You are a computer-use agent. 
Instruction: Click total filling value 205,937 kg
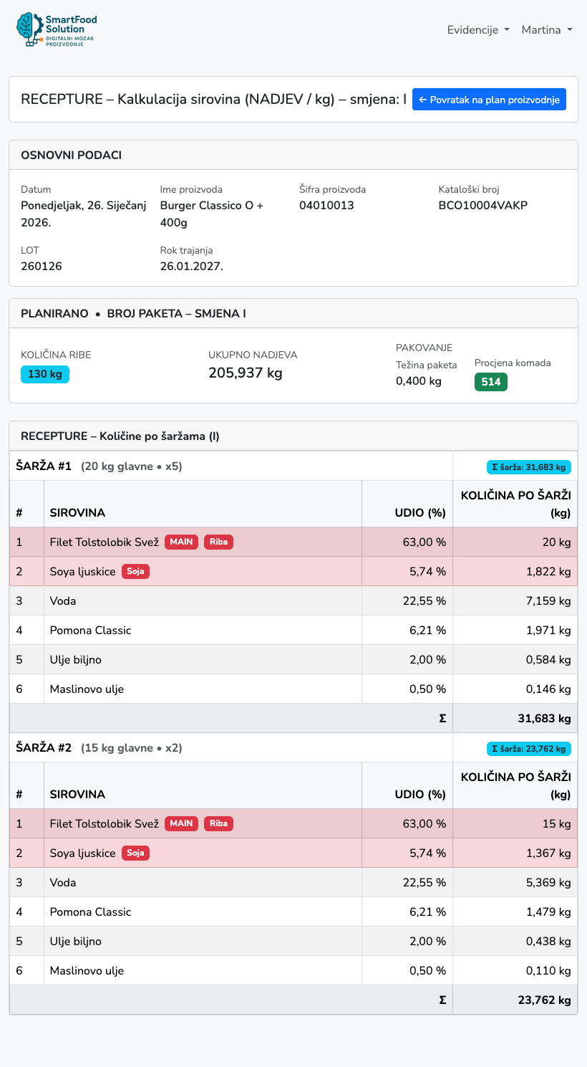click(x=246, y=373)
